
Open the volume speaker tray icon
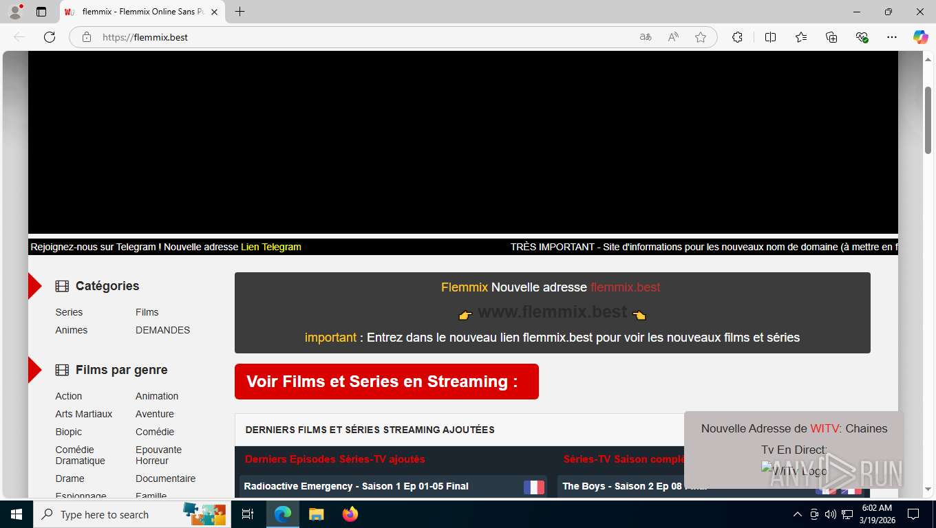click(830, 514)
